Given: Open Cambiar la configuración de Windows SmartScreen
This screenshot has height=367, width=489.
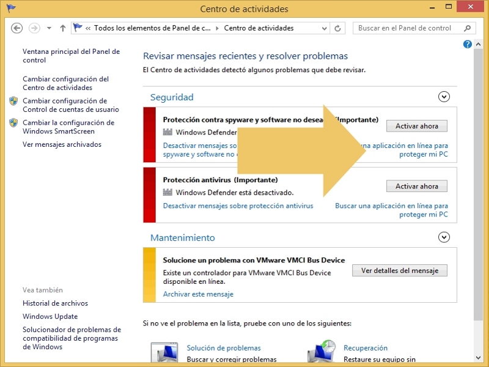Looking at the screenshot, I should 68,127.
